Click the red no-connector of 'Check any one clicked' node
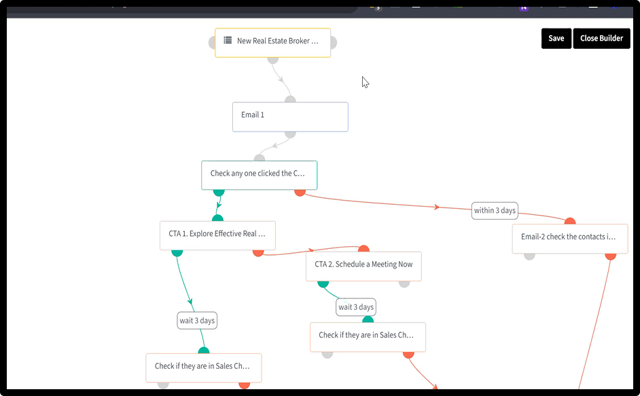Viewport: 640px width, 396px height. [300, 193]
